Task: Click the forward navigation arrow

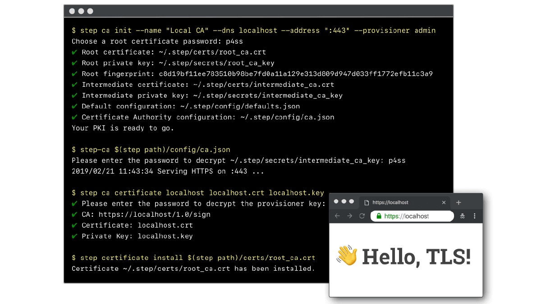Action: pyautogui.click(x=349, y=216)
